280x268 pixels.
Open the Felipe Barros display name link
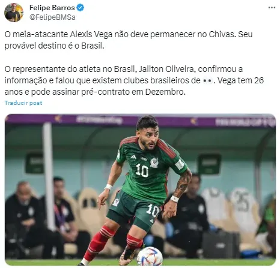pos(52,8)
